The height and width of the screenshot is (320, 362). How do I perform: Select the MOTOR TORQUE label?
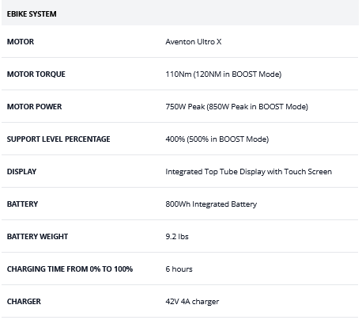click(36, 74)
